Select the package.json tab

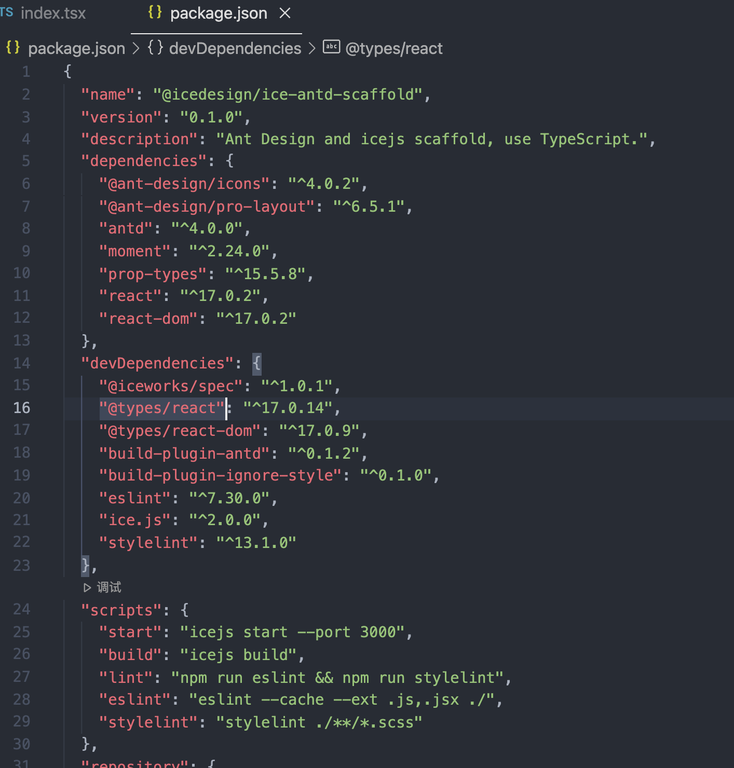[x=219, y=13]
